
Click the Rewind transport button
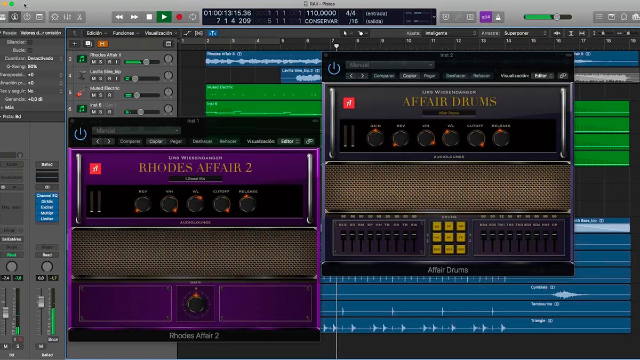click(x=119, y=17)
